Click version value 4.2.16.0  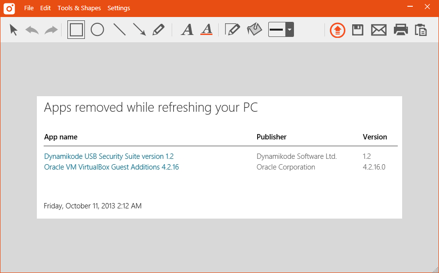374,167
